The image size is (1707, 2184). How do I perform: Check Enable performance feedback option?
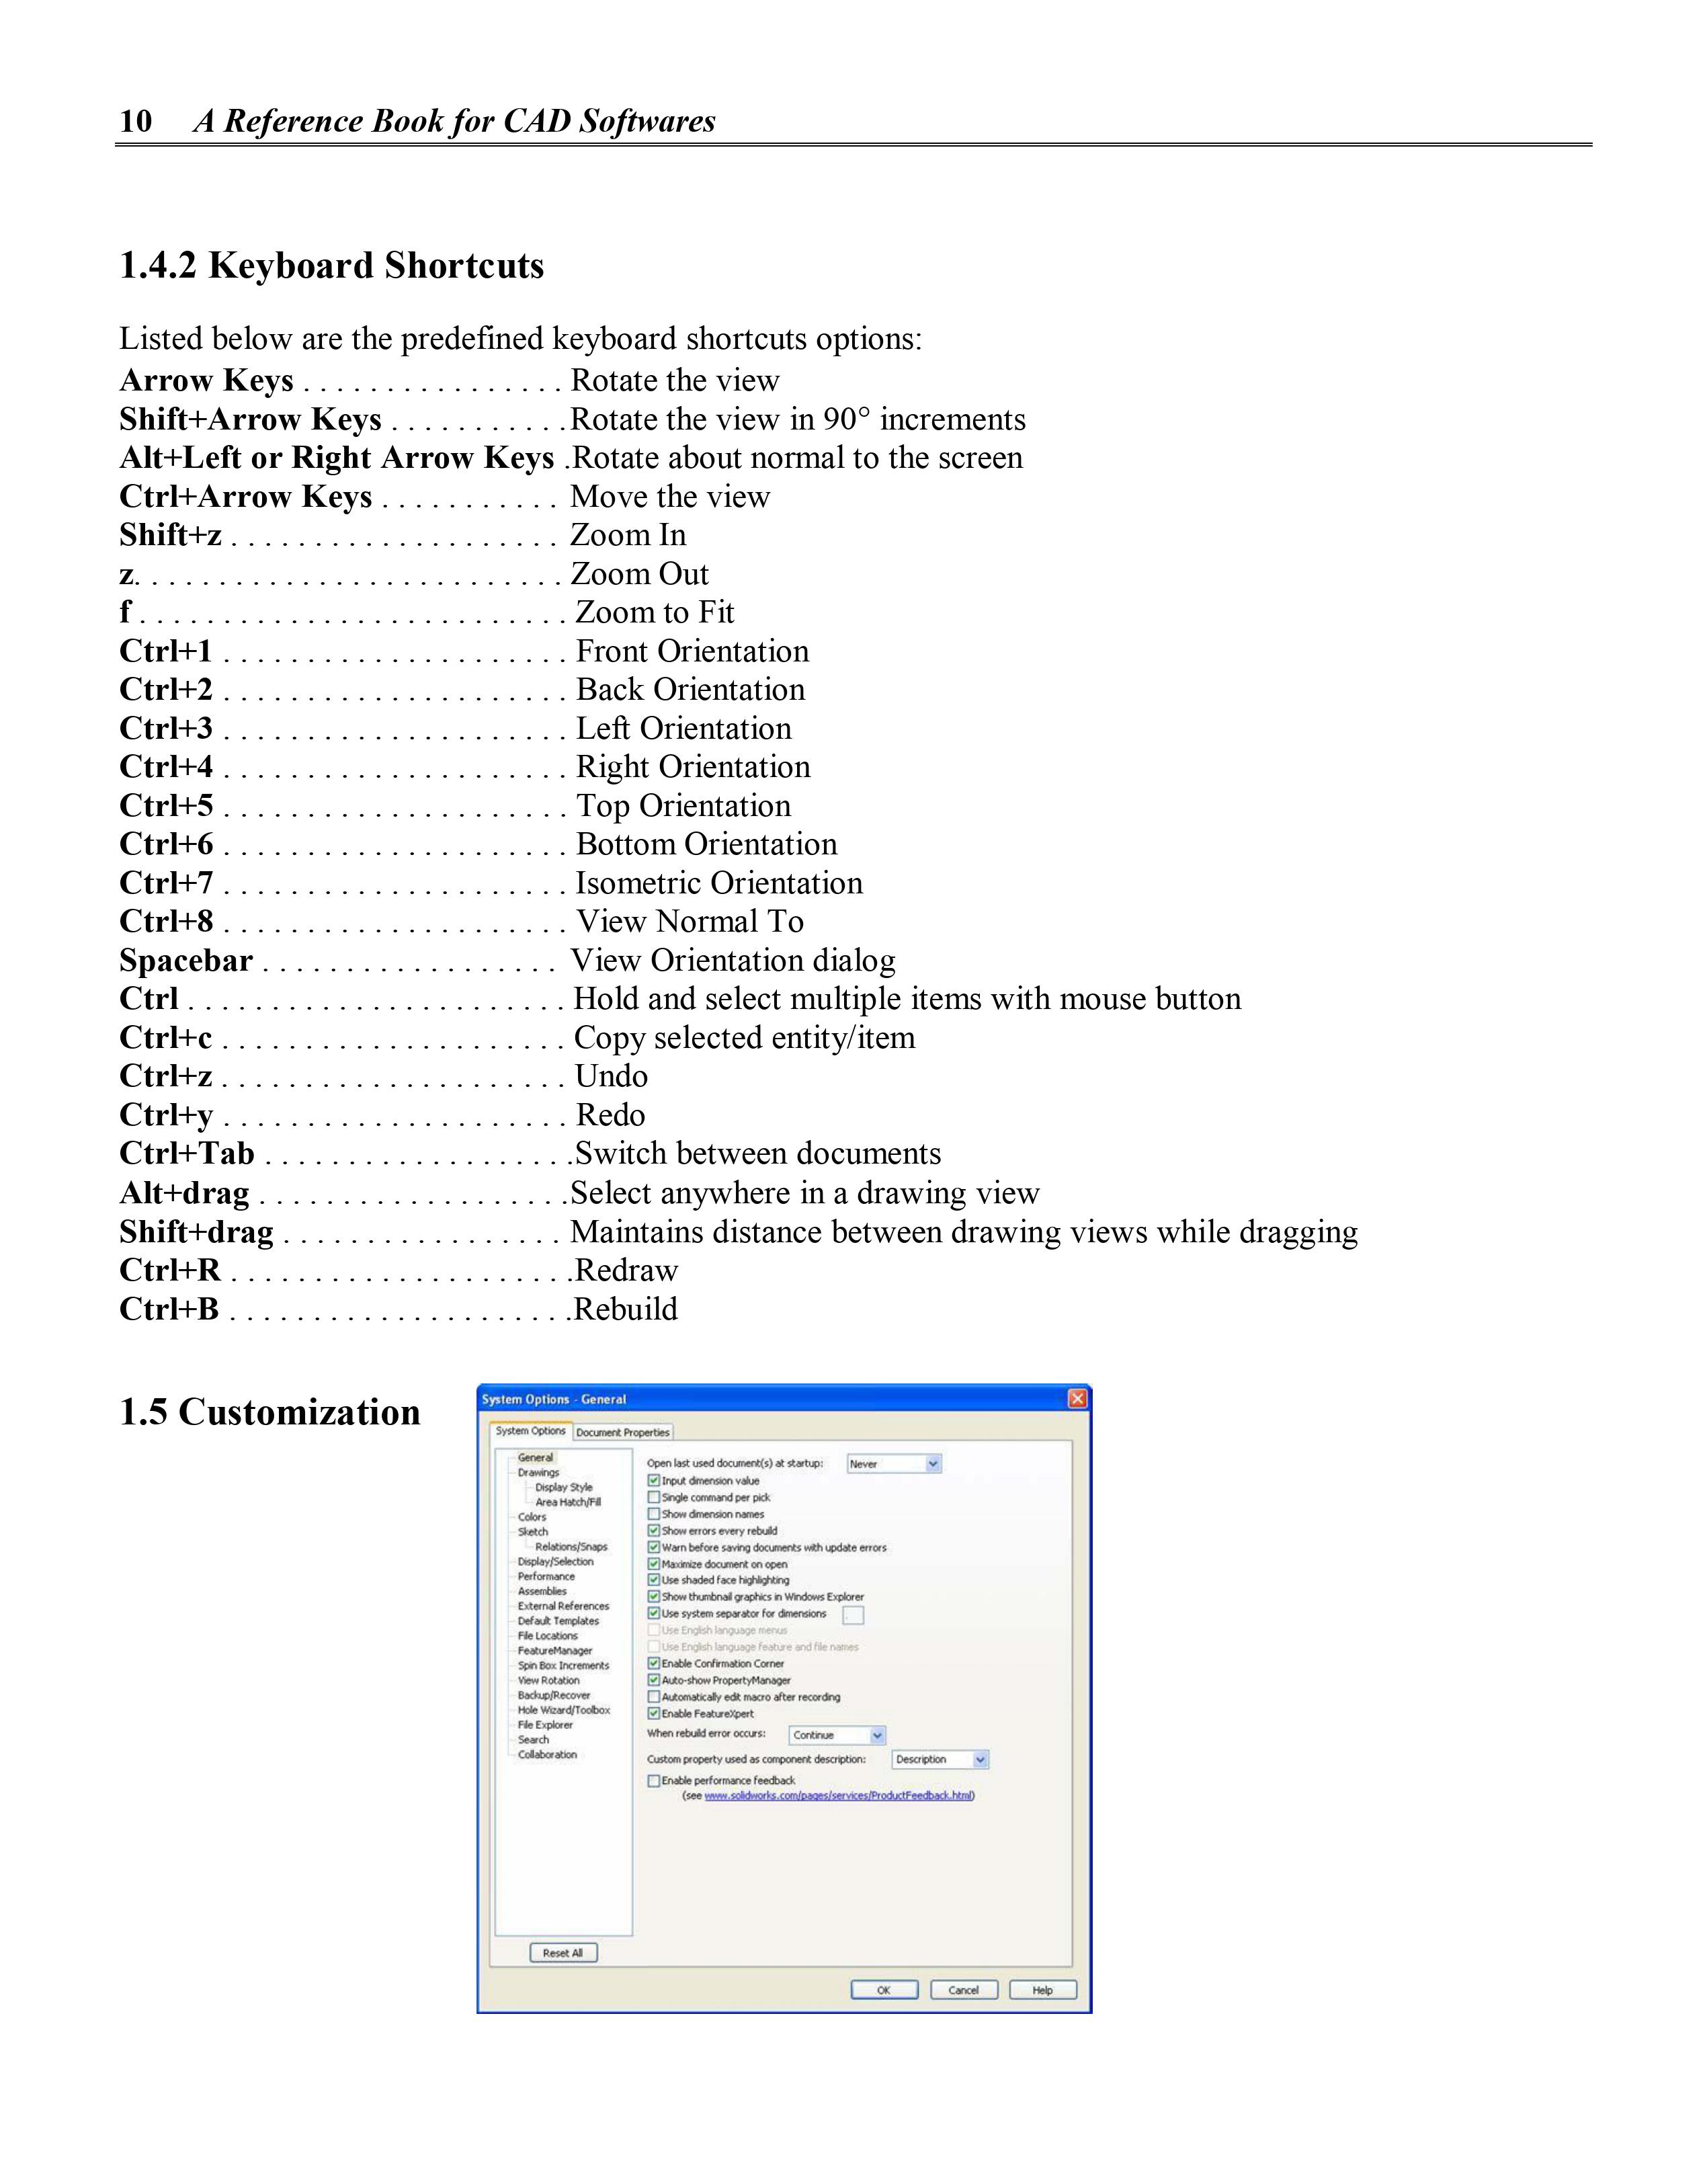(x=654, y=1780)
